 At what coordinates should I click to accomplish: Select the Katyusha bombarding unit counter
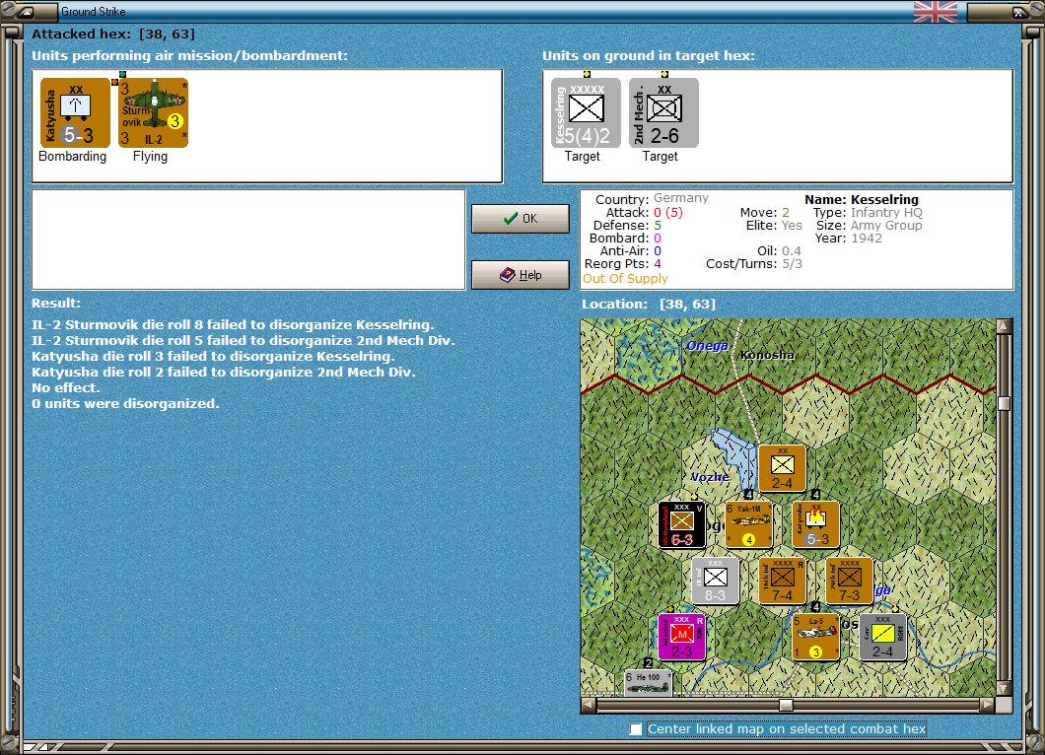click(75, 112)
